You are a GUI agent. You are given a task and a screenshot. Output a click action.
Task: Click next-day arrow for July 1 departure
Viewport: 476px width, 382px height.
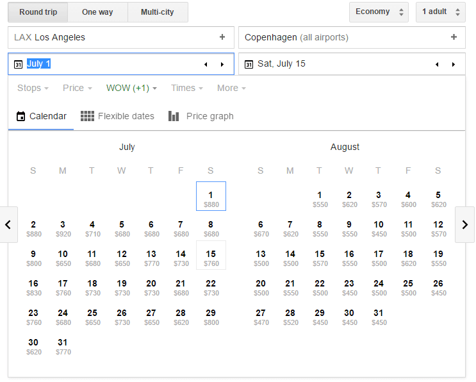tap(222, 64)
